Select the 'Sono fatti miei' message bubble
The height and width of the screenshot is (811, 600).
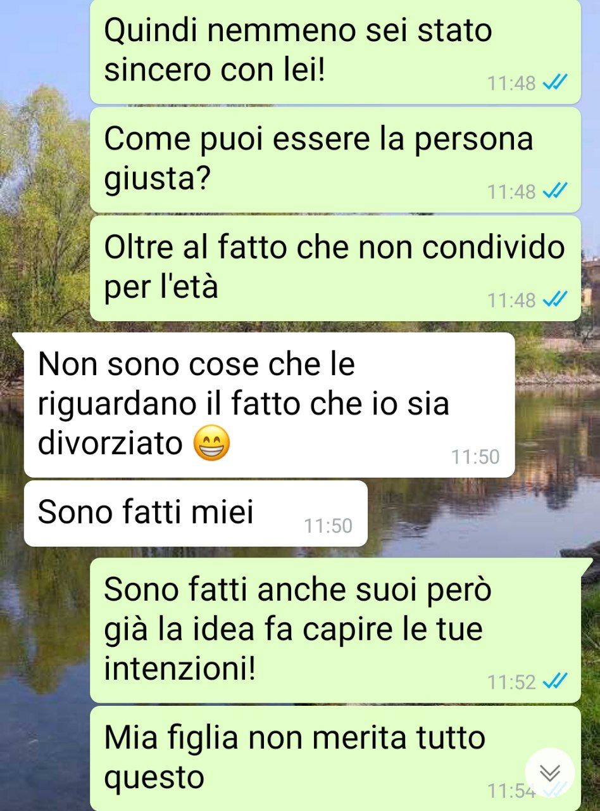point(196,513)
